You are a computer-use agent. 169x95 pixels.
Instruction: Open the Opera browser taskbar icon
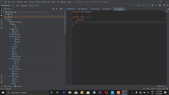coord(106,93)
